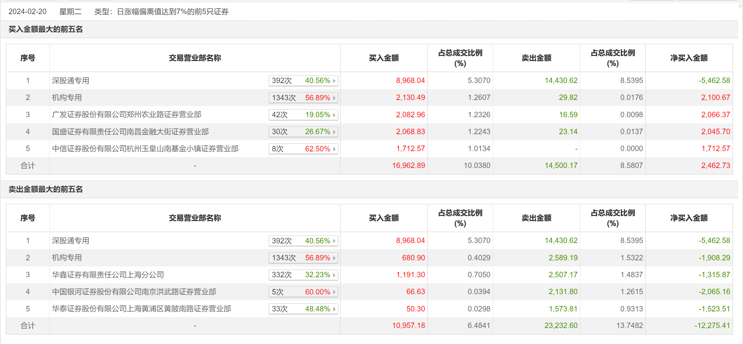Open 华鑫证券有限责任公司上海分公司 link
743x344 pixels.
point(108,275)
